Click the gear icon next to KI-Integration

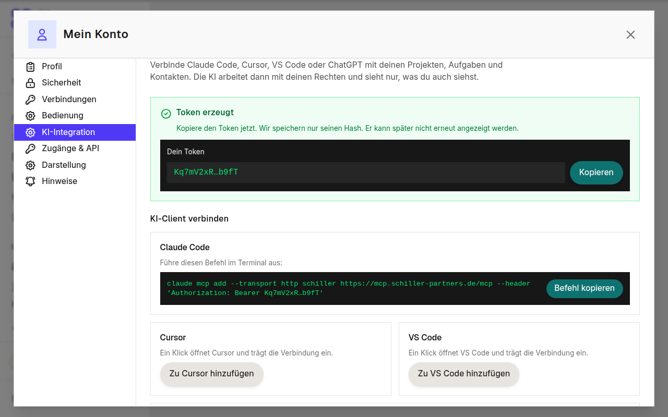tap(31, 132)
